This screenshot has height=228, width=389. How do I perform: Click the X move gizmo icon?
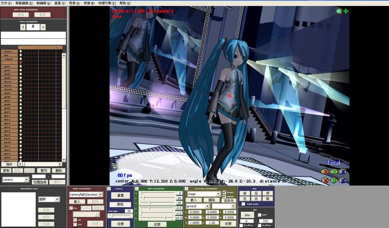click(x=325, y=180)
